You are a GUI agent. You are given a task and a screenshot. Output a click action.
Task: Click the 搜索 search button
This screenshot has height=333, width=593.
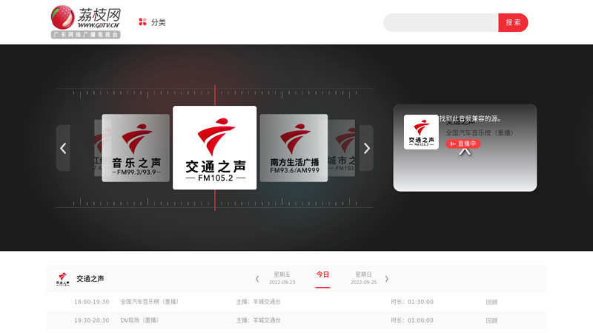(x=513, y=23)
